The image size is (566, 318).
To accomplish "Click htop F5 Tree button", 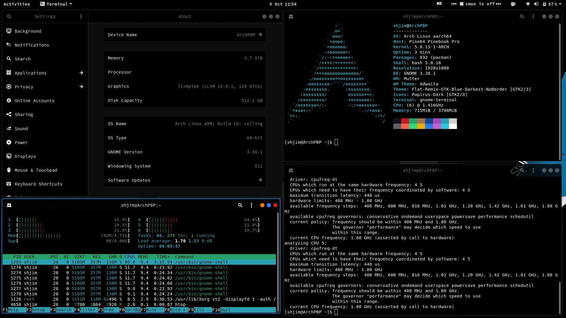I will click(108, 310).
